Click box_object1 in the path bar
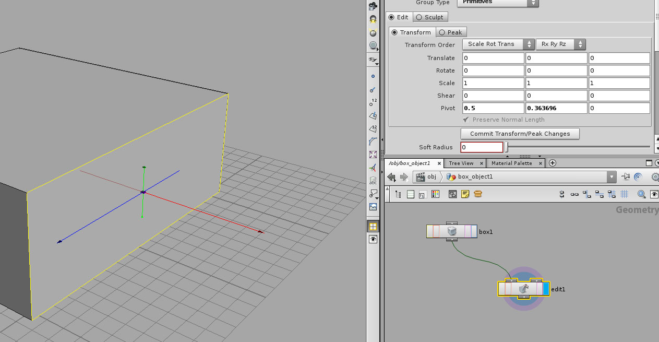Viewport: 659px width, 342px height. 469,177
